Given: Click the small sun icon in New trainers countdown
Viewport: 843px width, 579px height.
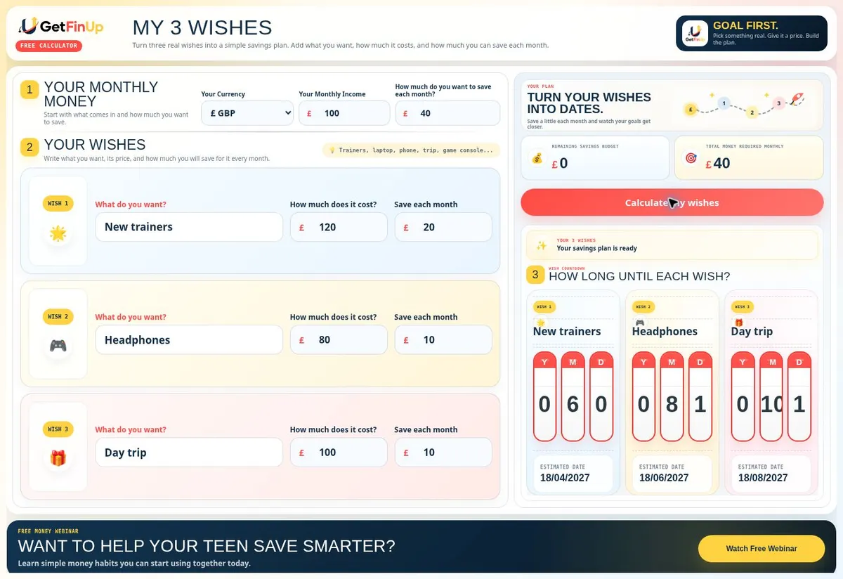Looking at the screenshot, I should [540, 323].
